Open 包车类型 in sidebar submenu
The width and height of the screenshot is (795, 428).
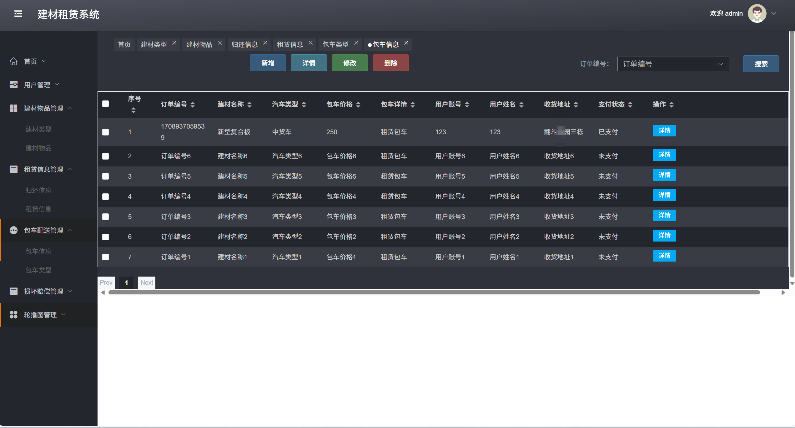click(x=38, y=270)
